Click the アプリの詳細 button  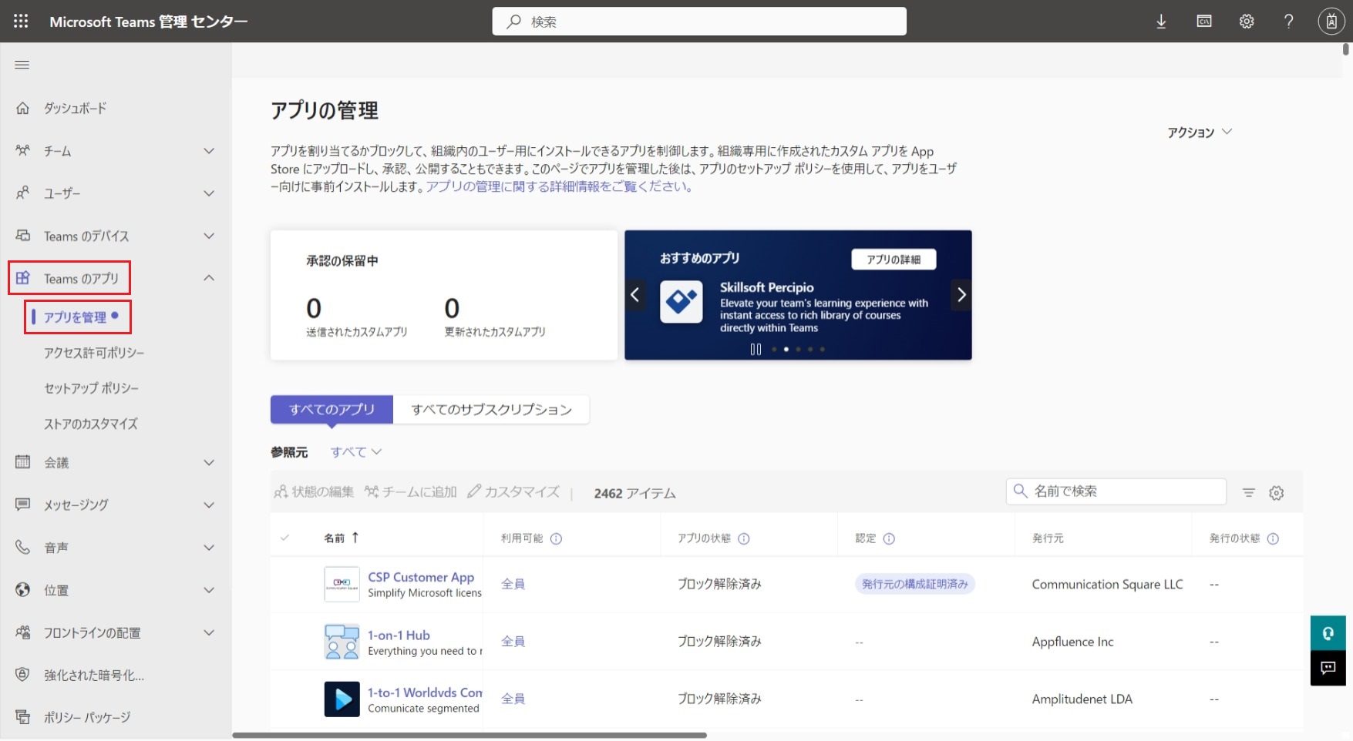pos(894,260)
